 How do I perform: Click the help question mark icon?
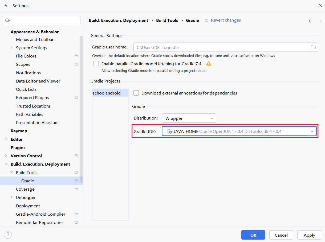8,235
